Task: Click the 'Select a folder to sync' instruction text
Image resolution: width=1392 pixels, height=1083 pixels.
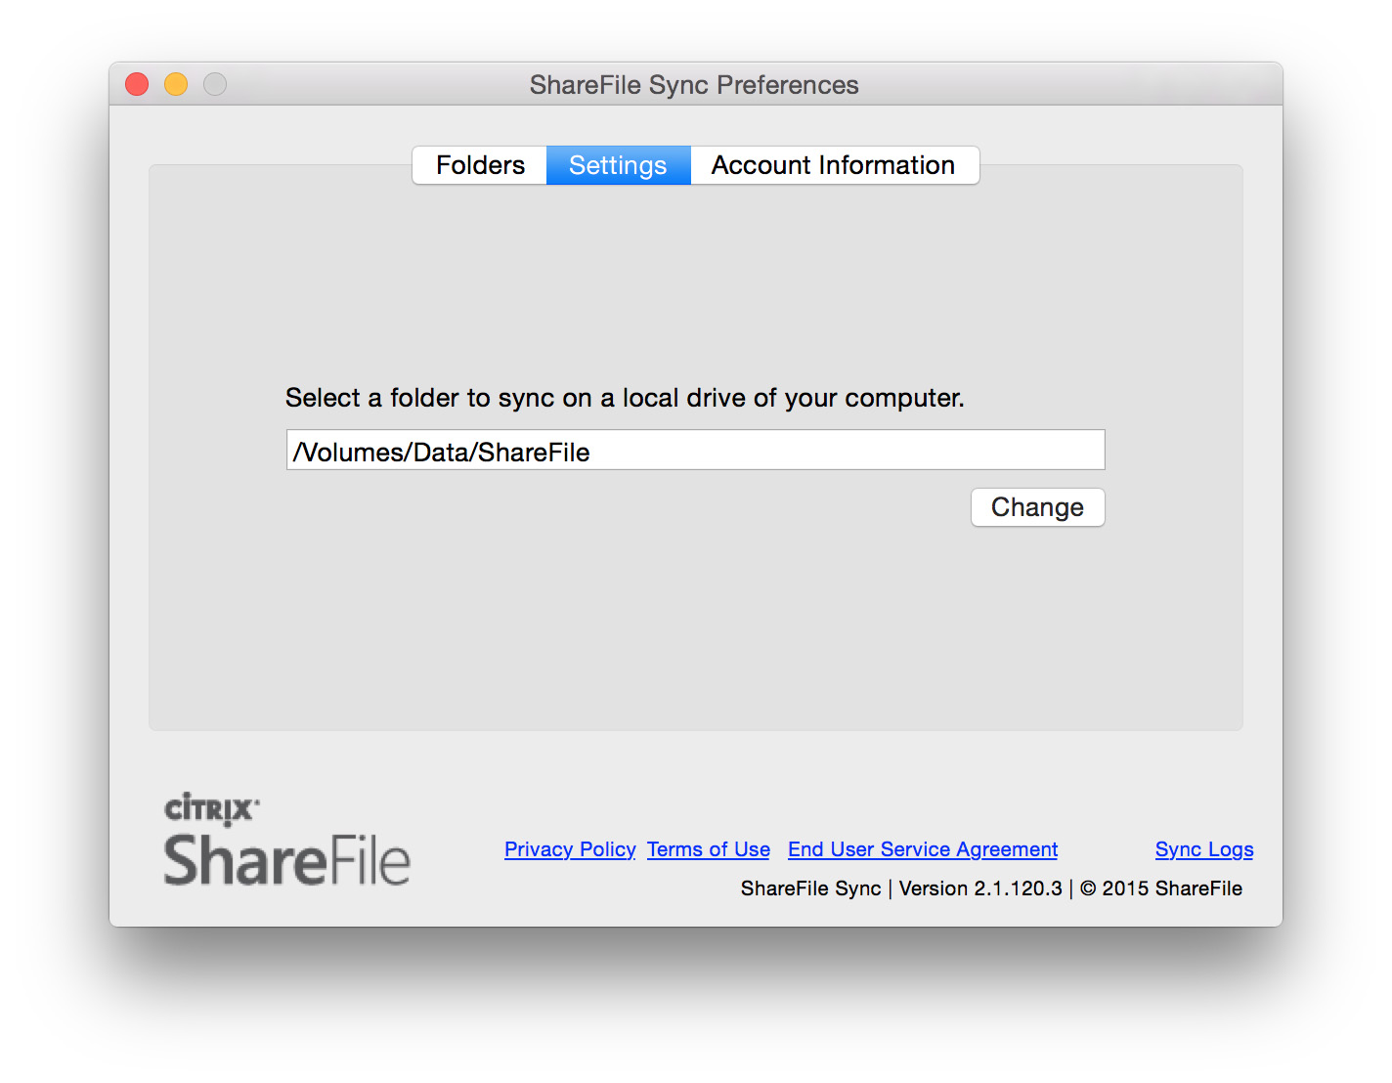Action: (x=625, y=398)
